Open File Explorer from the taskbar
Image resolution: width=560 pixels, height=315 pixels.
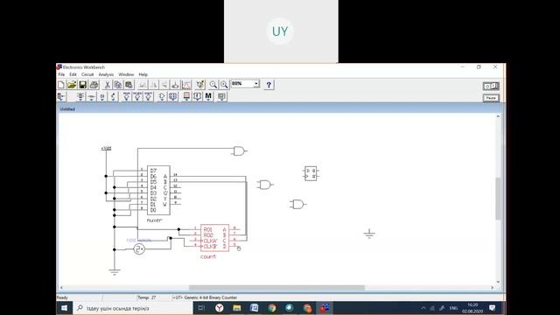237,308
